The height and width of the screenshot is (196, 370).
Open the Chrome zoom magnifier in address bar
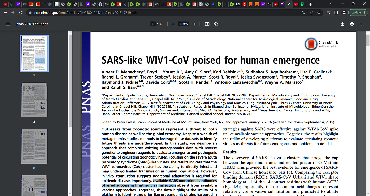303,12
